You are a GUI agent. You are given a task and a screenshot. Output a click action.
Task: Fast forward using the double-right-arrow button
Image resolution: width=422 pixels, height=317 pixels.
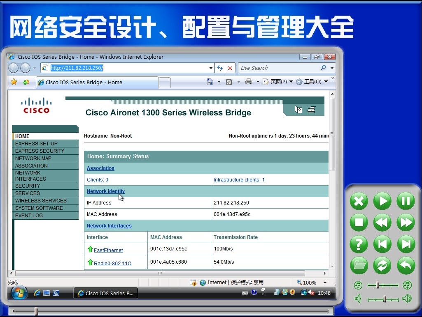[406, 223]
